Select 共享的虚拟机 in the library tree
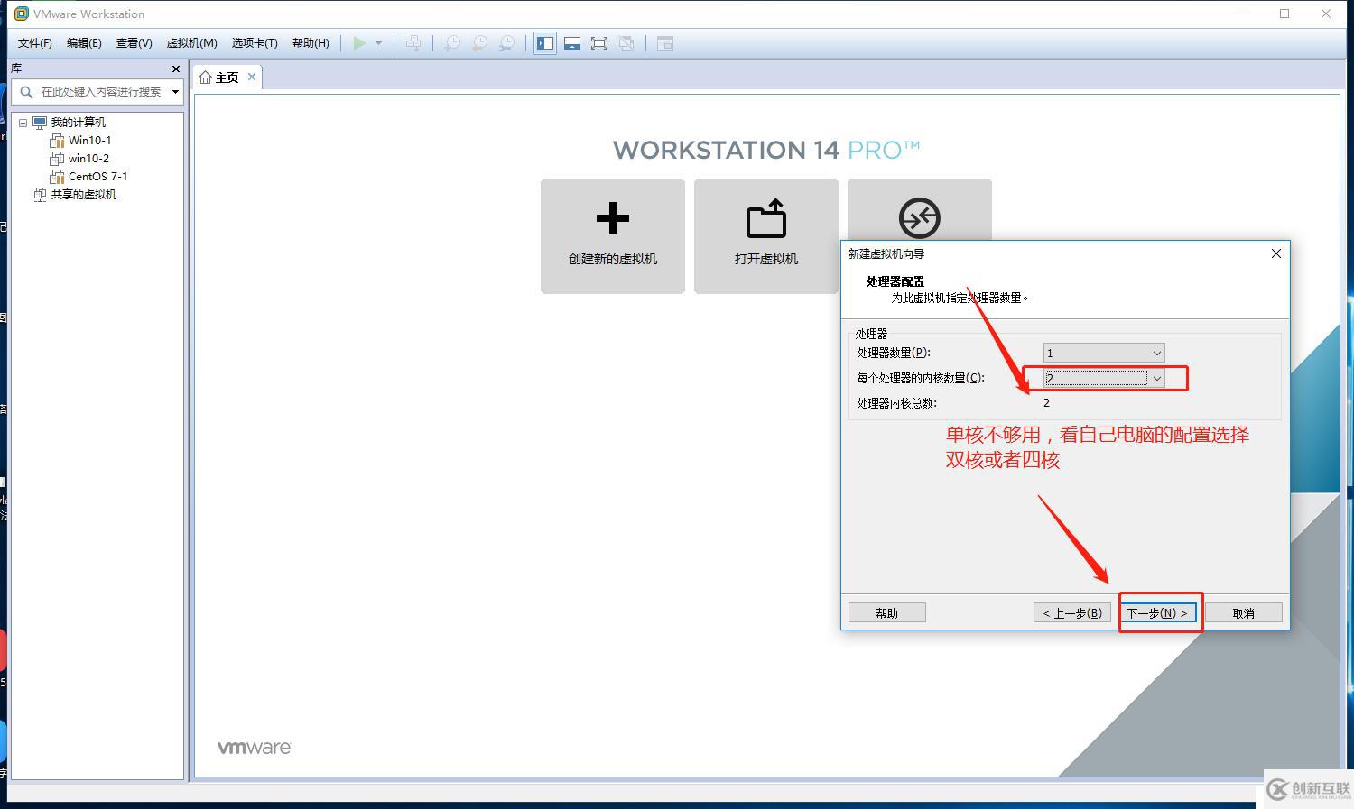 click(x=83, y=195)
